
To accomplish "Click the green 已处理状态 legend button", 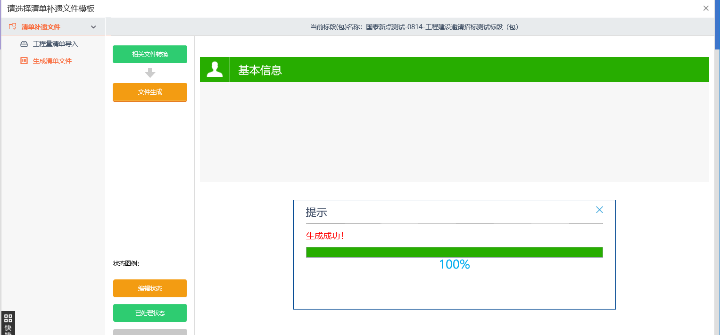I will (150, 313).
